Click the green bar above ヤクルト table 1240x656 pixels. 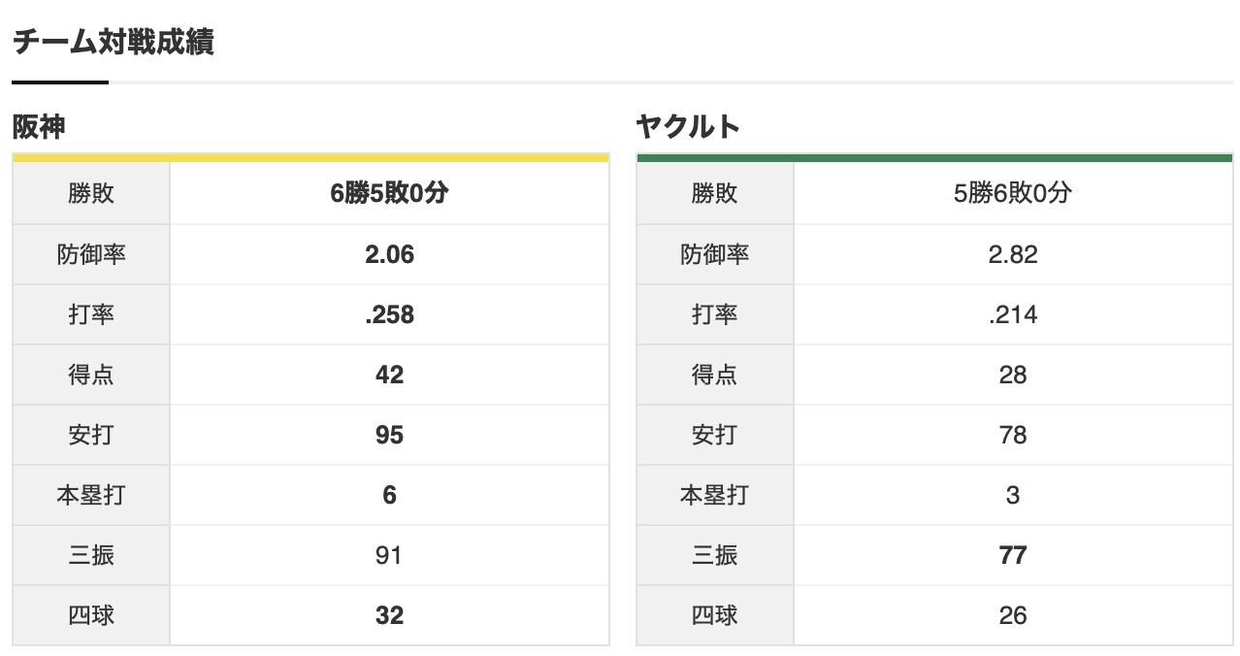pyautogui.click(x=934, y=157)
